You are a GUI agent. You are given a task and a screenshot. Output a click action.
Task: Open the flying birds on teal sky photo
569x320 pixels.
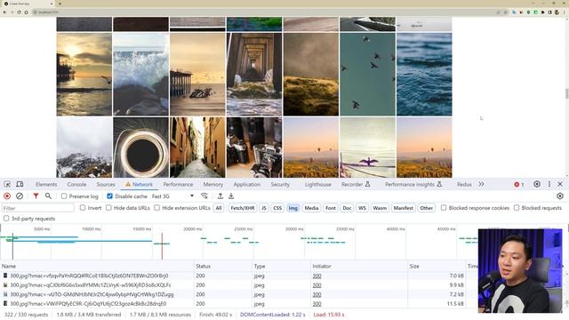coord(367,74)
